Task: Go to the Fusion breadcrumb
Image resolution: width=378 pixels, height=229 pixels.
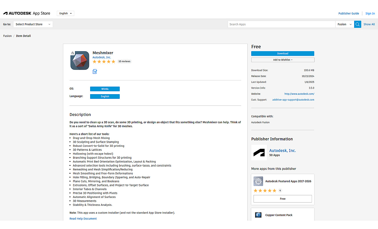Action: coord(8,36)
